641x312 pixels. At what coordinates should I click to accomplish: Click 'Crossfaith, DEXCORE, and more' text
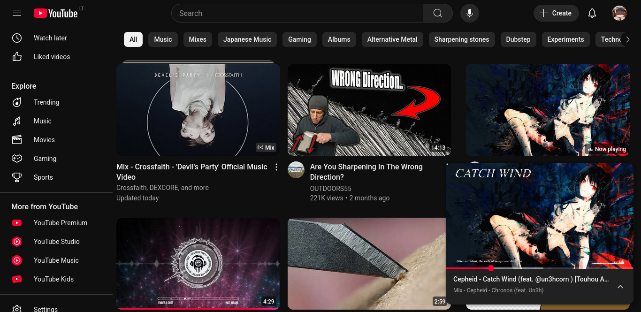click(x=162, y=188)
